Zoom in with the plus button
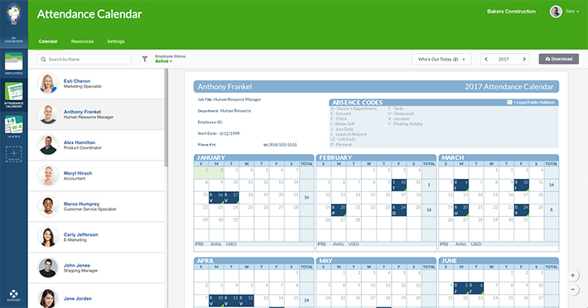Image resolution: width=588 pixels, height=308 pixels. coord(572,276)
